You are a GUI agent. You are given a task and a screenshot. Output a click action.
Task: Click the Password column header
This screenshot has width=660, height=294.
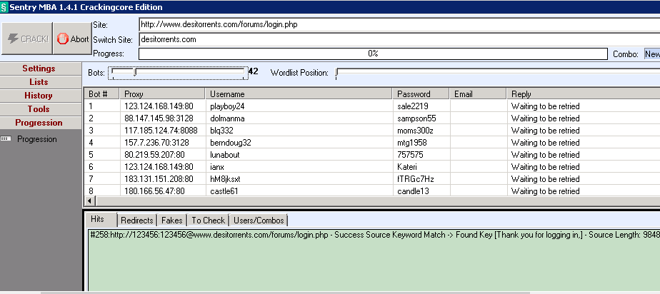(x=421, y=93)
